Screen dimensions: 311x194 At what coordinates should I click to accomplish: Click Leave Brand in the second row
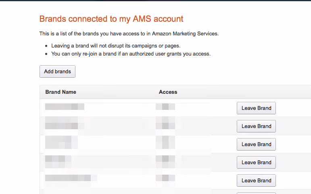[x=256, y=126]
